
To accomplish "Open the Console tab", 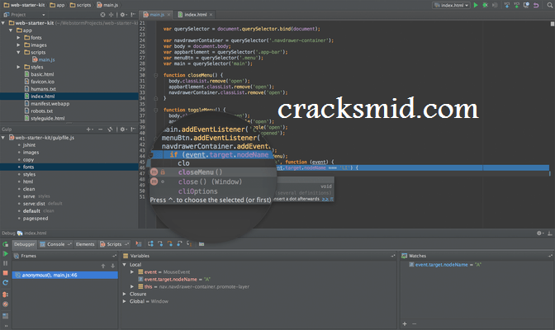I will tap(56, 244).
